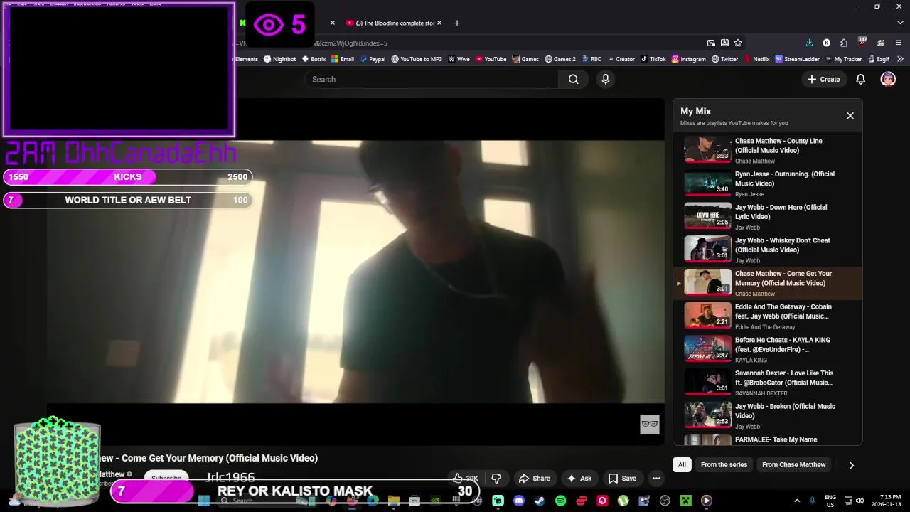The height and width of the screenshot is (512, 910).
Task: Open the Nightbot bookmark
Action: tap(279, 59)
